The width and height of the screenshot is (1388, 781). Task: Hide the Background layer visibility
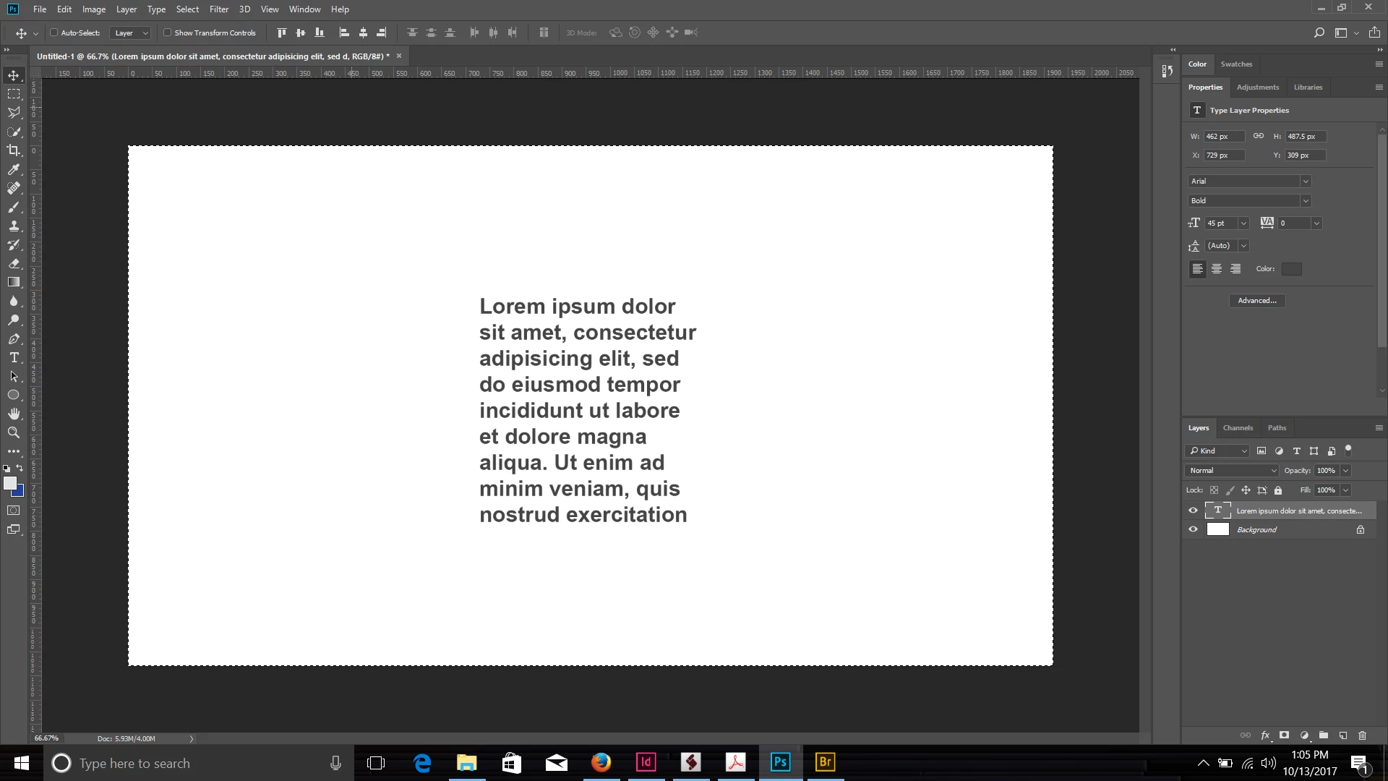tap(1193, 529)
